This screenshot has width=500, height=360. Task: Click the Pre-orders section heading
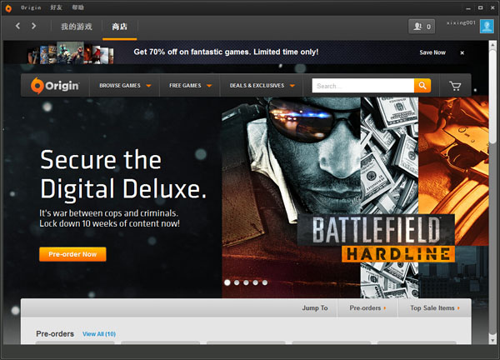pyautogui.click(x=55, y=334)
